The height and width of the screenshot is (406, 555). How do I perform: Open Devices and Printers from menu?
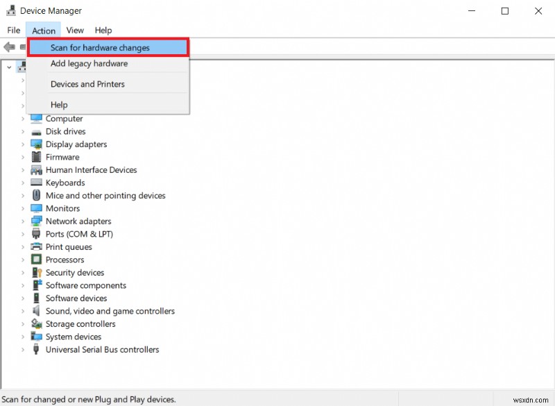tap(87, 84)
